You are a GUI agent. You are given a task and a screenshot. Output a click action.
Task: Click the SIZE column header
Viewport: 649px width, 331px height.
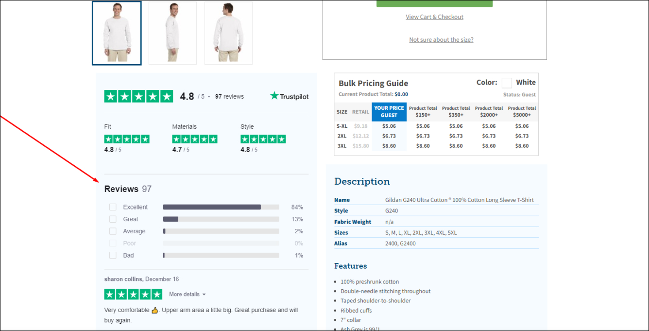coord(342,112)
